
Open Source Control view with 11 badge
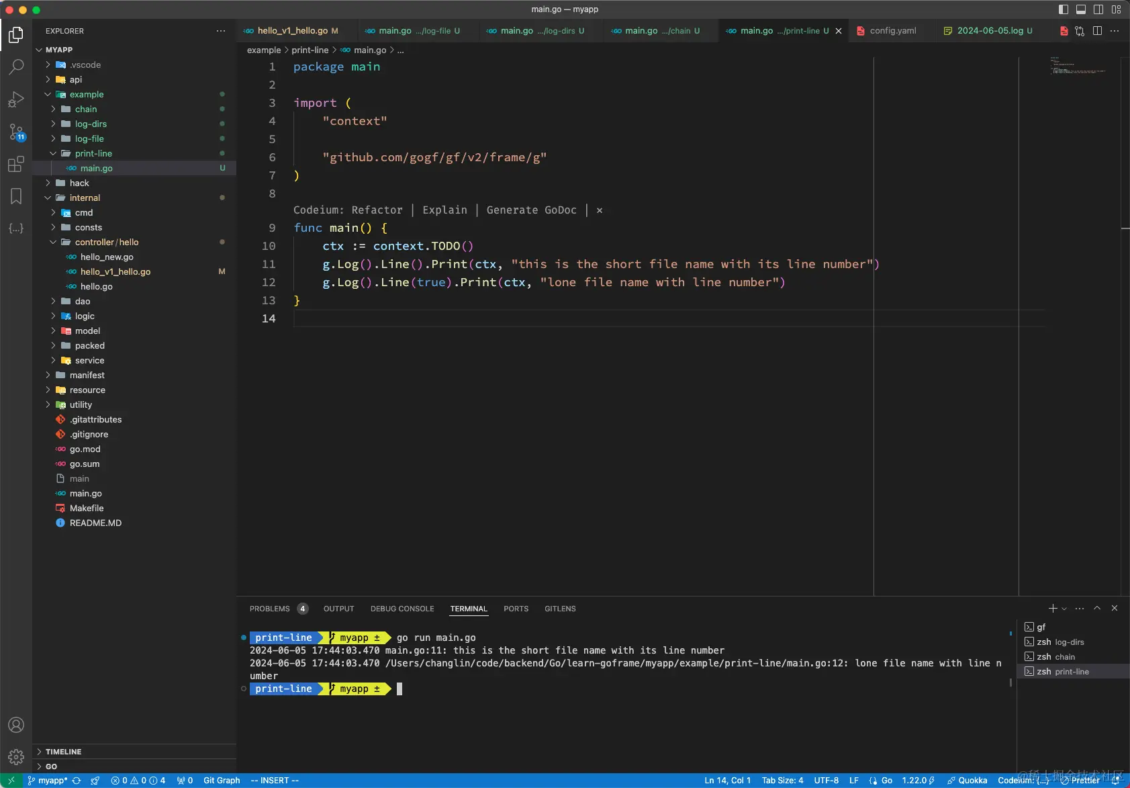pos(16,132)
